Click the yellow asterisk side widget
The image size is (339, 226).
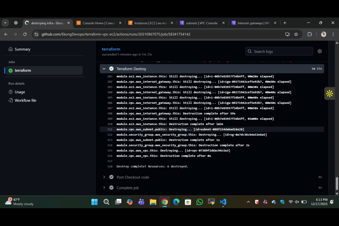coord(329,94)
